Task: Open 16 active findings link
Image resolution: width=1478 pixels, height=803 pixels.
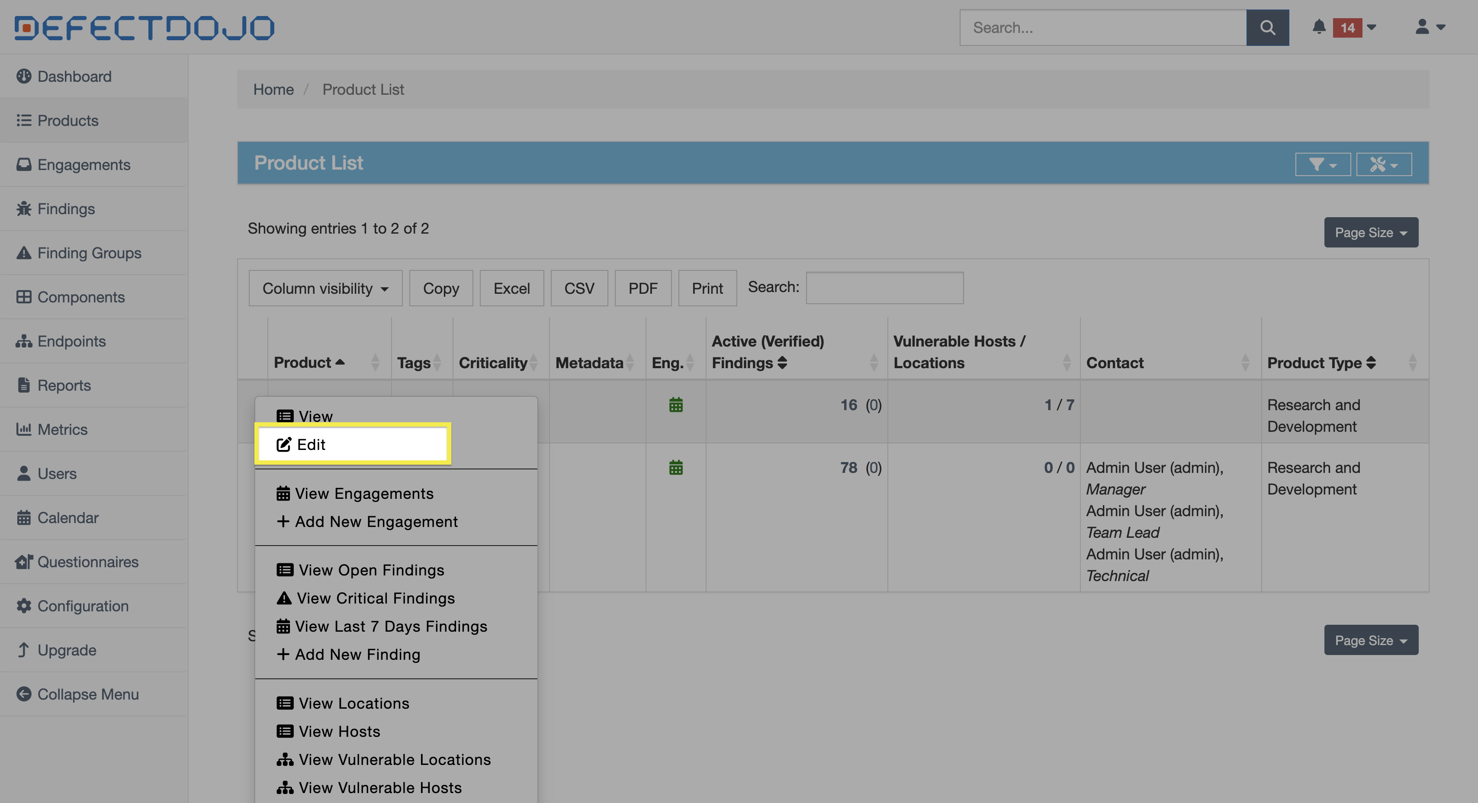Action: [848, 405]
